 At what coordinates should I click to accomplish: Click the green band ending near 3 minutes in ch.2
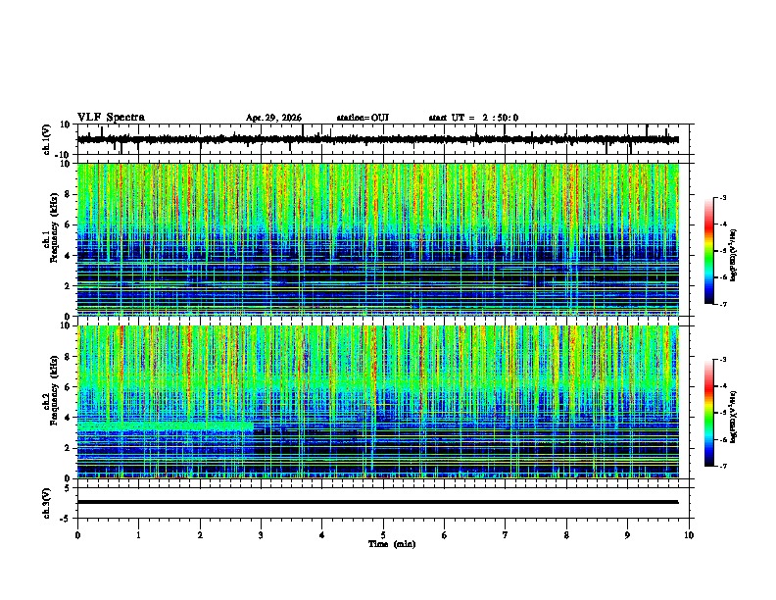(x=166, y=425)
